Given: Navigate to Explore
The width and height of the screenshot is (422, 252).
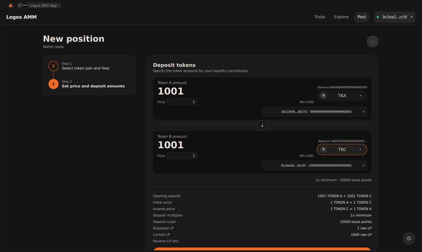Looking at the screenshot, I should click(x=341, y=17).
